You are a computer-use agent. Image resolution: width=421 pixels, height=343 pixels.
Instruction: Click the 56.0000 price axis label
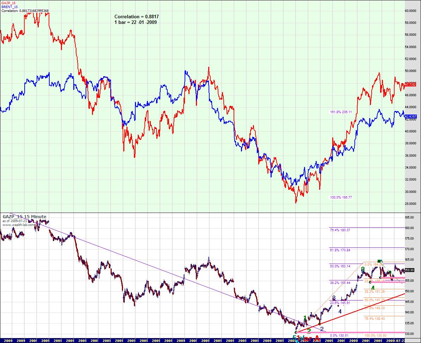410,35
